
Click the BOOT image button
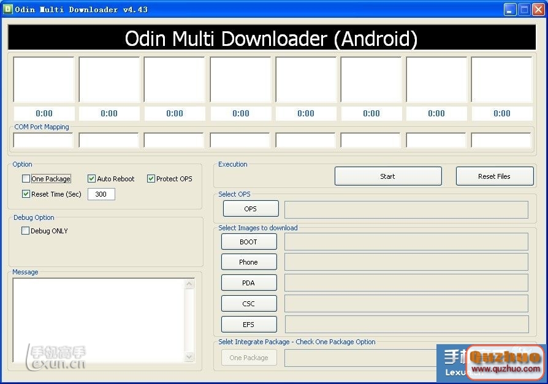[249, 242]
